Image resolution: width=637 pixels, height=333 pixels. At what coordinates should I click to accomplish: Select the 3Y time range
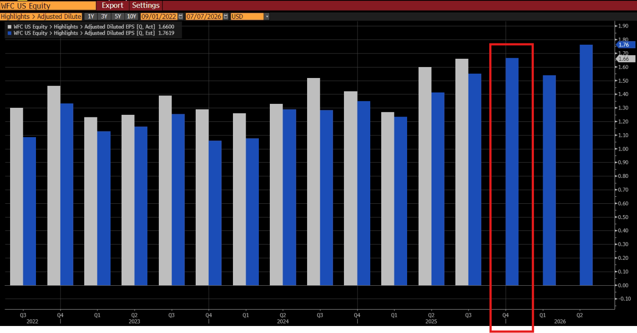104,16
